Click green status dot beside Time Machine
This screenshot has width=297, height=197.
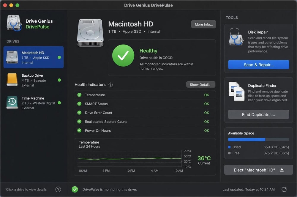59,103
